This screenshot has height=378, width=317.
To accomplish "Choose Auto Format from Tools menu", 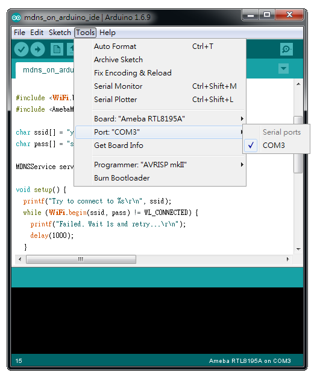I will [160, 46].
